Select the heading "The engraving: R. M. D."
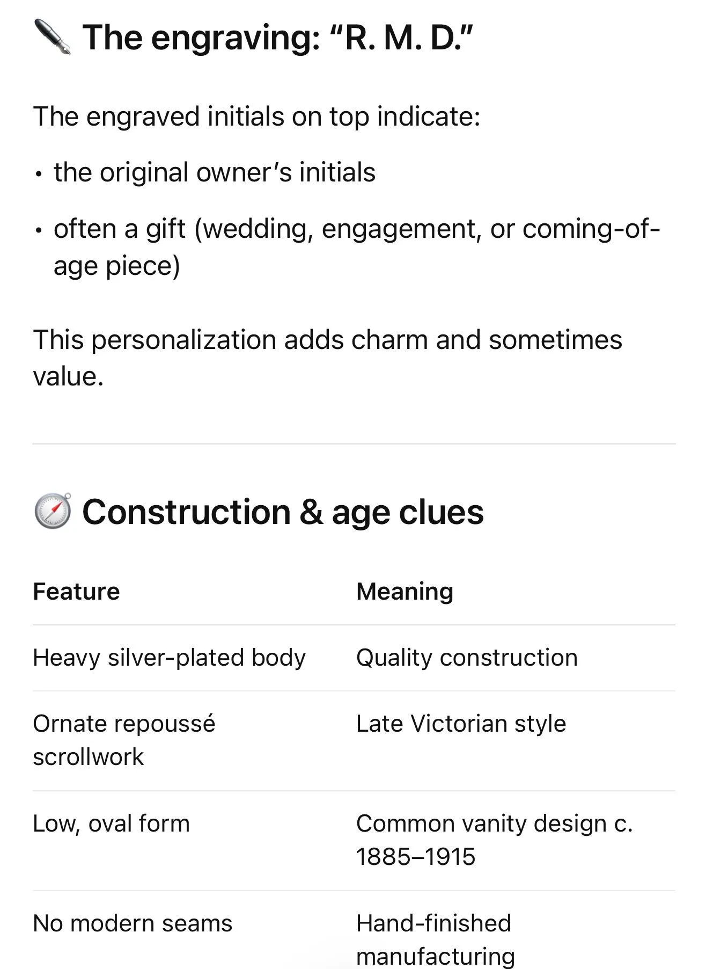706x969 pixels. [278, 38]
